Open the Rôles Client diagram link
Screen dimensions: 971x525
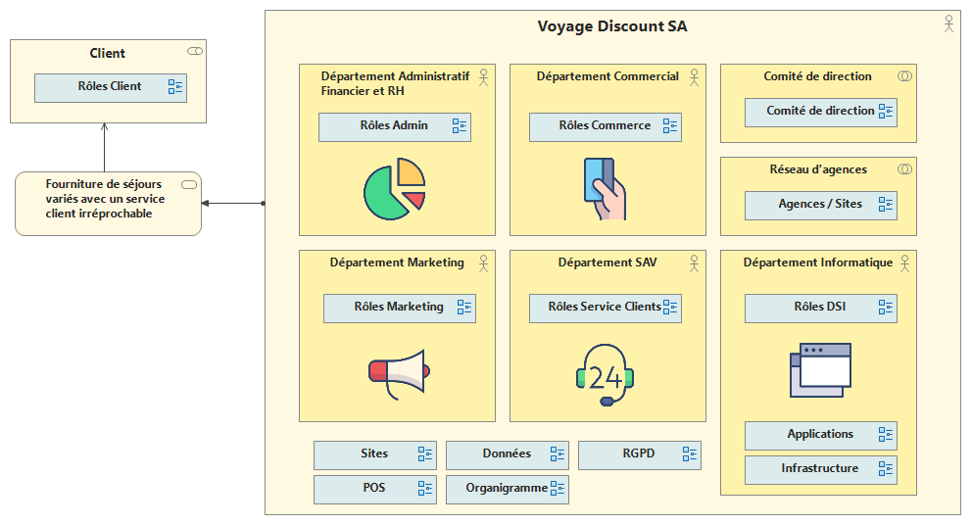tap(111, 87)
